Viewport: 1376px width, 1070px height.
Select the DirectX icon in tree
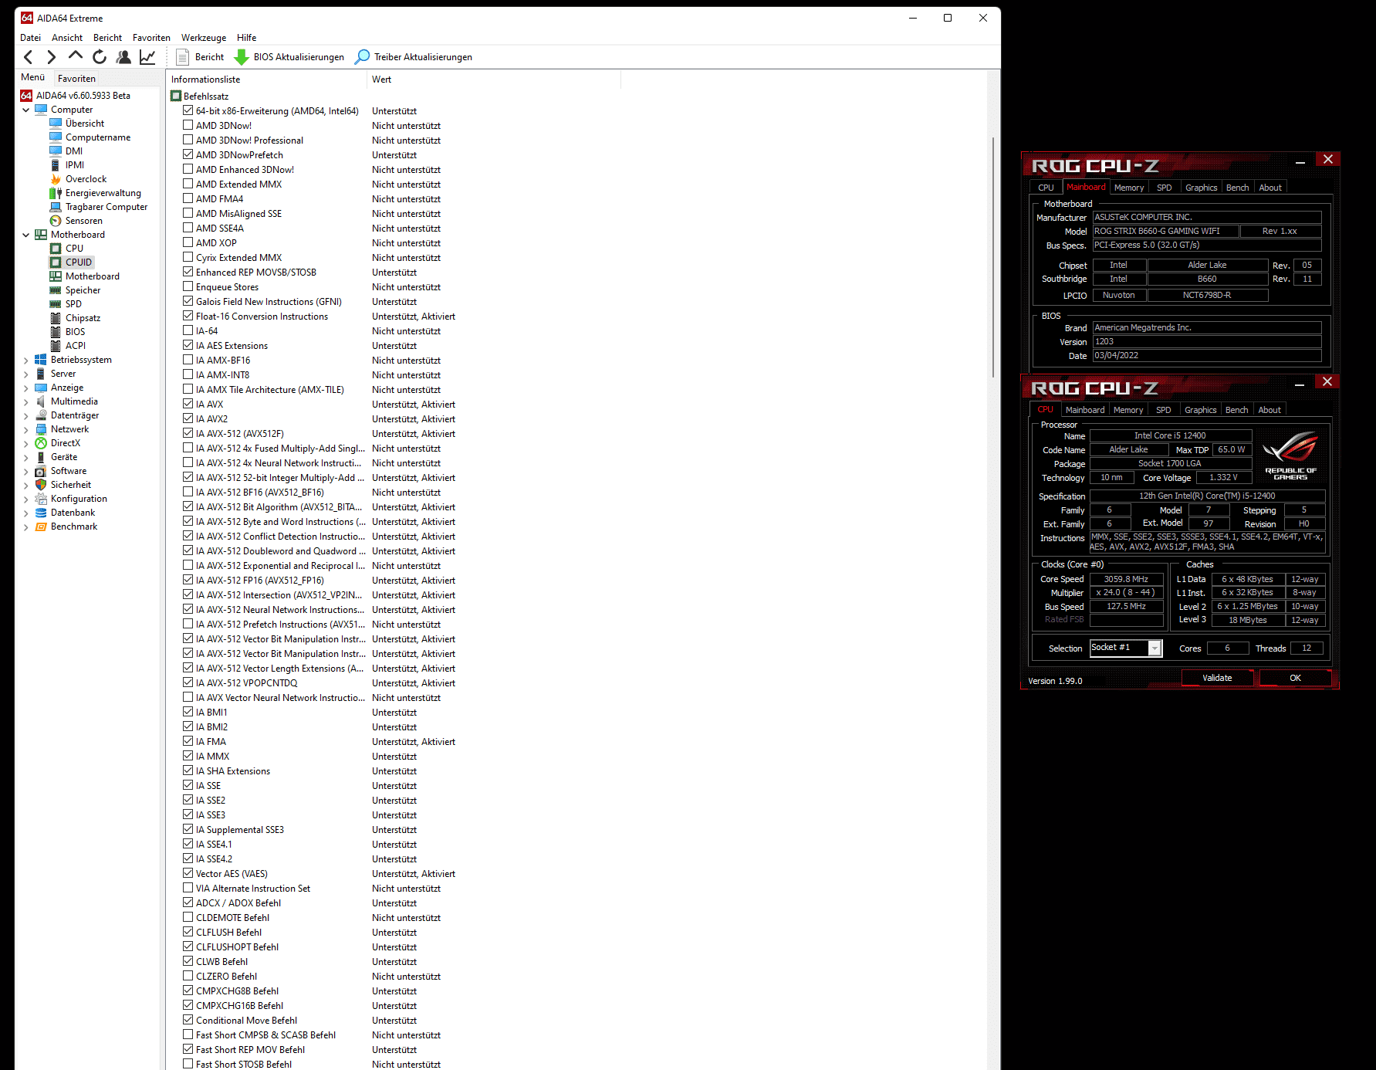point(41,443)
